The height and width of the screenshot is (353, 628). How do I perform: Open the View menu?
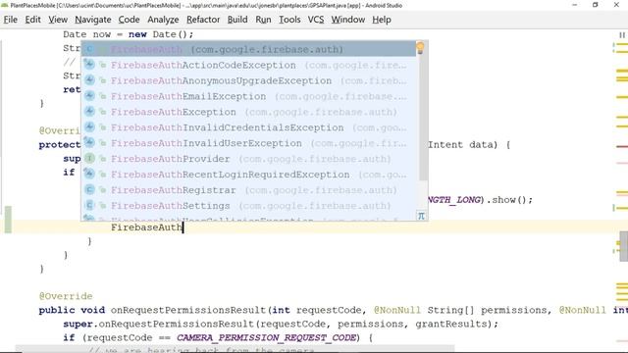pyautogui.click(x=58, y=20)
